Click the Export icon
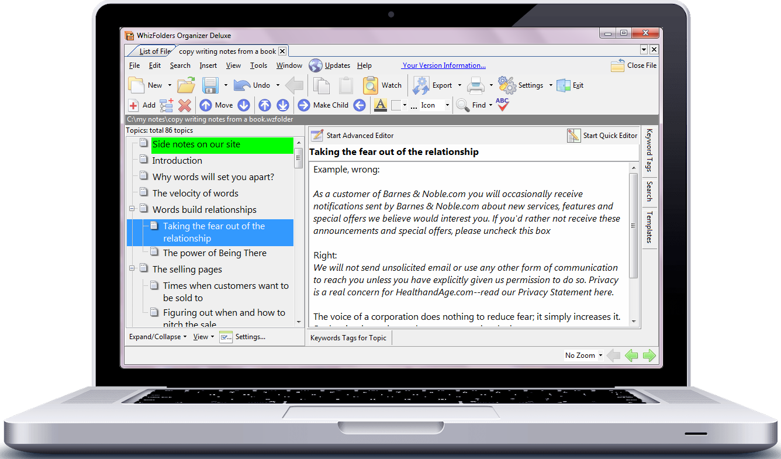Image resolution: width=781 pixels, height=459 pixels. pos(421,85)
